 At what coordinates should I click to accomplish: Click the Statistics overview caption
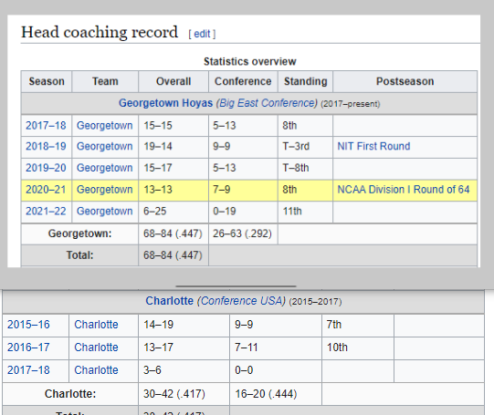click(250, 61)
